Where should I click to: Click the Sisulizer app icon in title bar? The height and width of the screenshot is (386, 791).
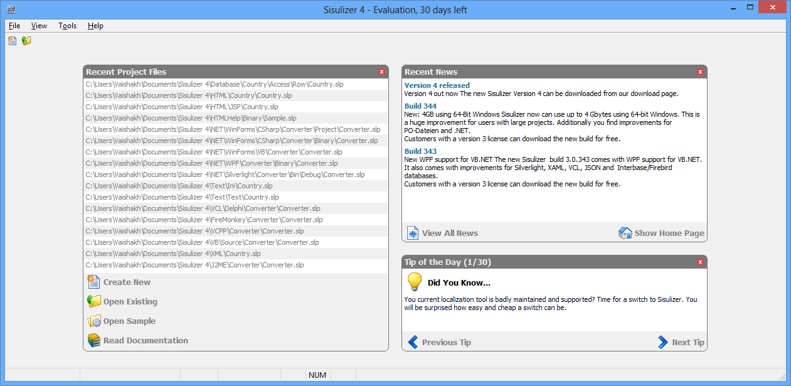point(11,9)
